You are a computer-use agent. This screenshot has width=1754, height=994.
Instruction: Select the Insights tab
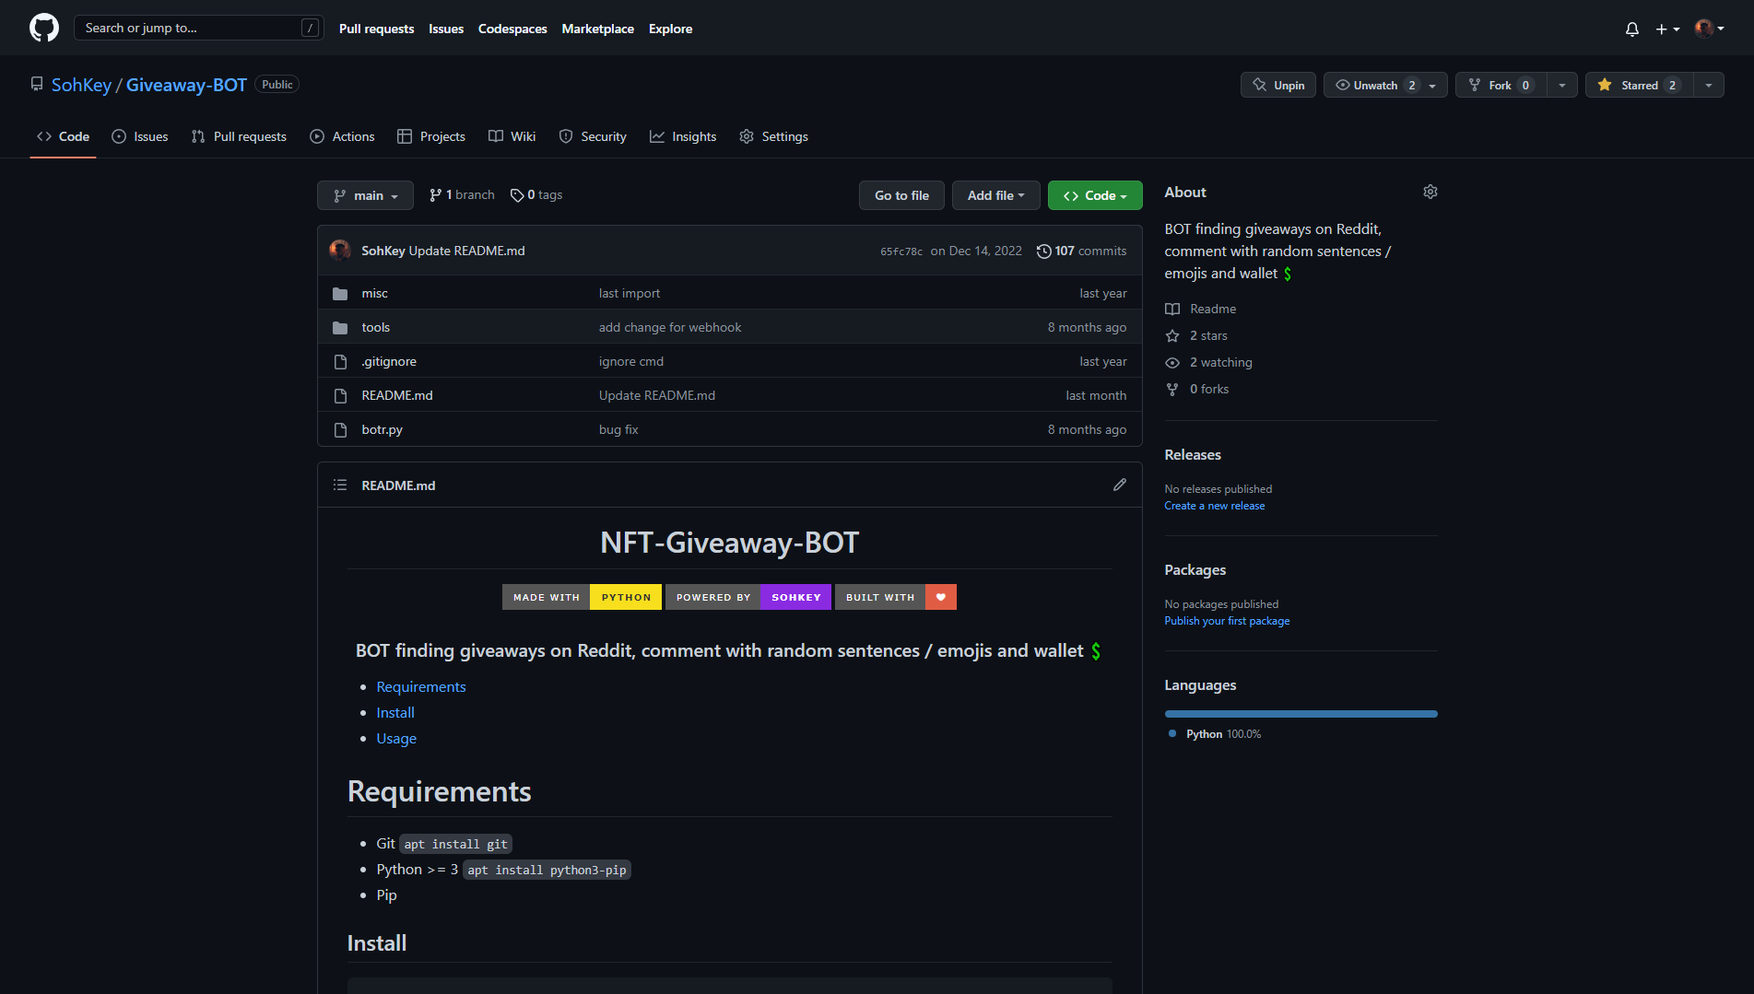pos(683,136)
